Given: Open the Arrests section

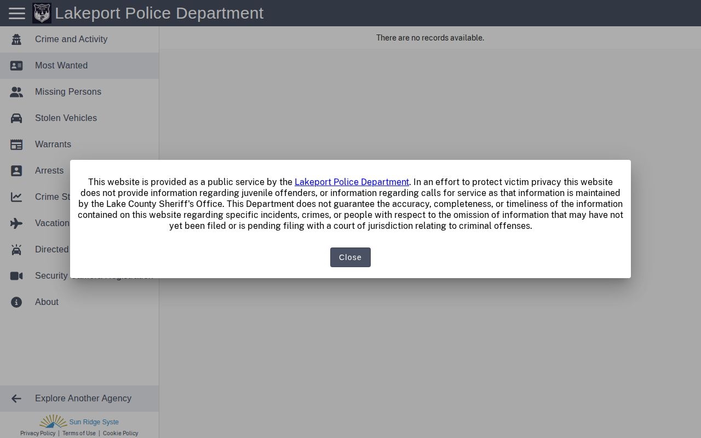Looking at the screenshot, I should (x=35, y=171).
